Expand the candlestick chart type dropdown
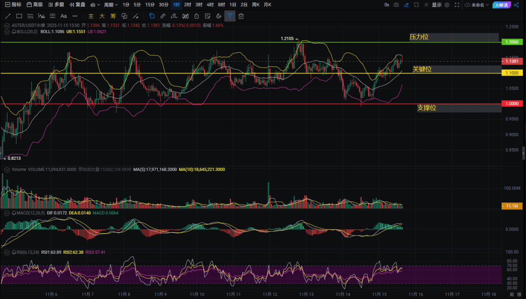 click(95, 5)
